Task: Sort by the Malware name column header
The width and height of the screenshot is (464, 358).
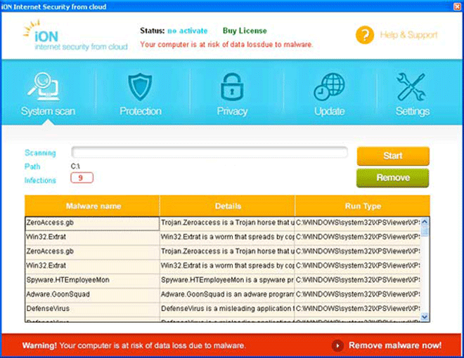Action: 93,206
